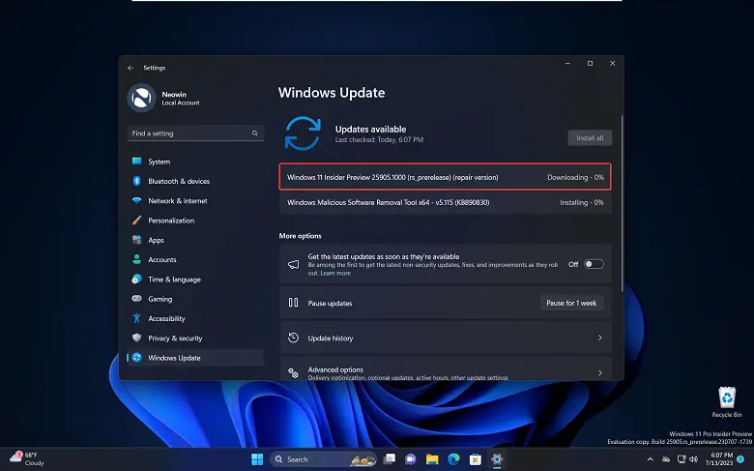Click the megaphone icon beside latest updates
This screenshot has height=471, width=754.
point(293,265)
